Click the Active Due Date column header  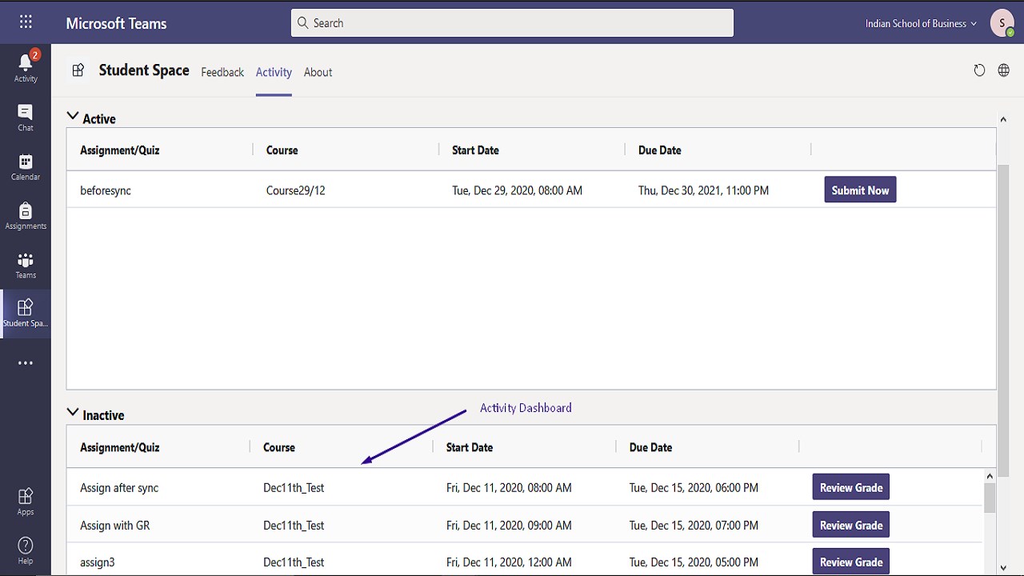(x=660, y=150)
